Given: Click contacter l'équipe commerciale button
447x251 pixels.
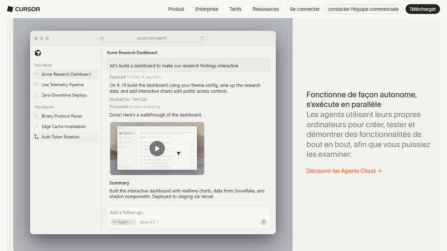Looking at the screenshot, I should click(x=363, y=9).
